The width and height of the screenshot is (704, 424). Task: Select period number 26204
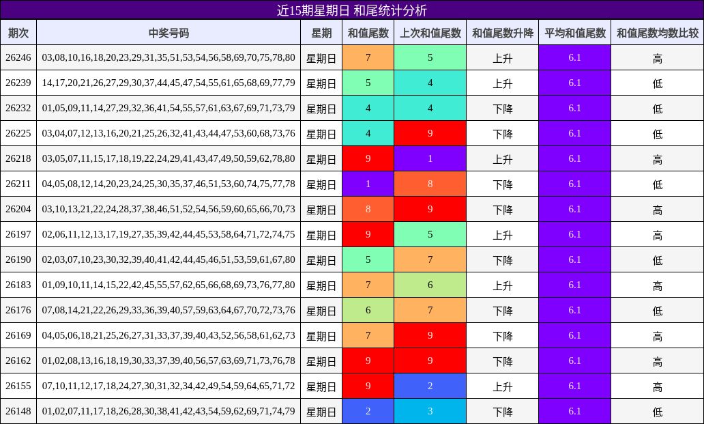18,210
